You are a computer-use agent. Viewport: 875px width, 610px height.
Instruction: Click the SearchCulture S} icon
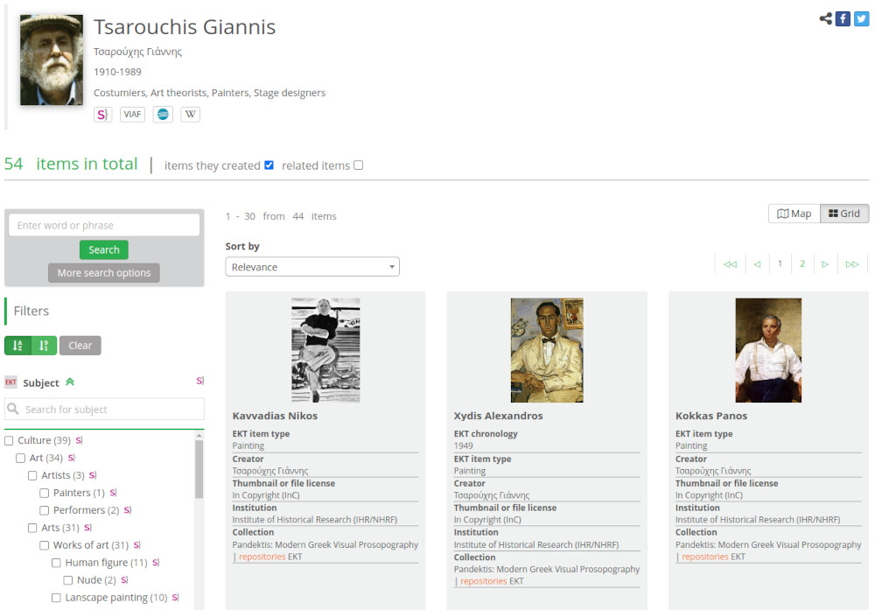point(101,114)
